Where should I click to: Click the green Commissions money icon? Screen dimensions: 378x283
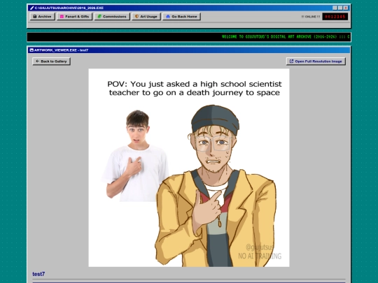pos(99,17)
